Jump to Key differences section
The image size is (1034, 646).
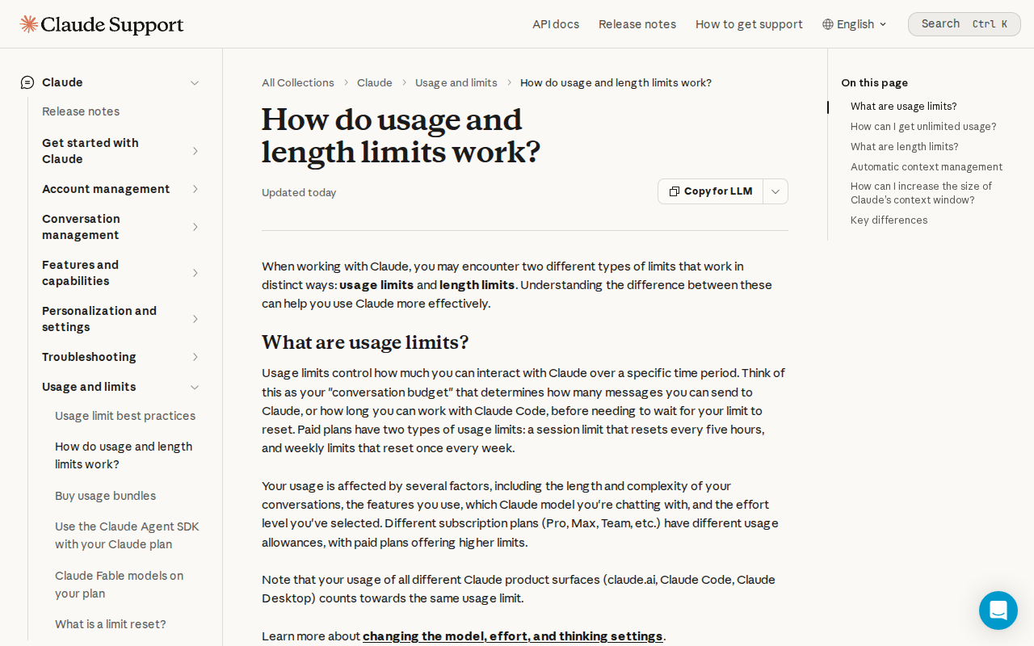889,220
